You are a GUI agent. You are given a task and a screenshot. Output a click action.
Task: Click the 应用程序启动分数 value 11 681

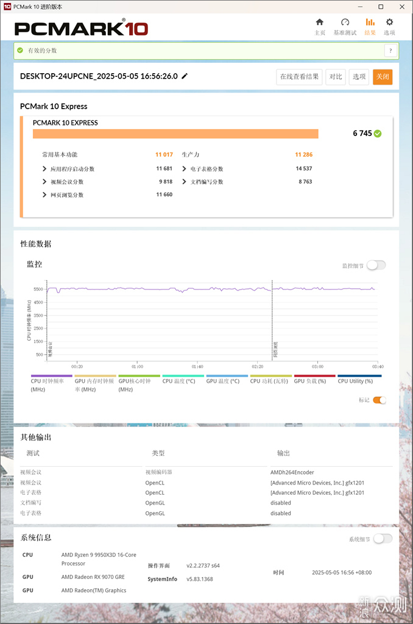(x=164, y=169)
